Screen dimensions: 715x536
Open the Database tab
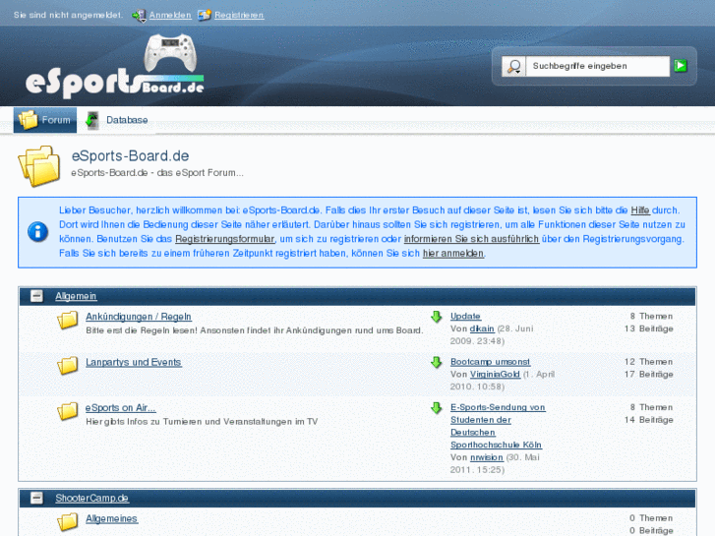pyautogui.click(x=117, y=120)
